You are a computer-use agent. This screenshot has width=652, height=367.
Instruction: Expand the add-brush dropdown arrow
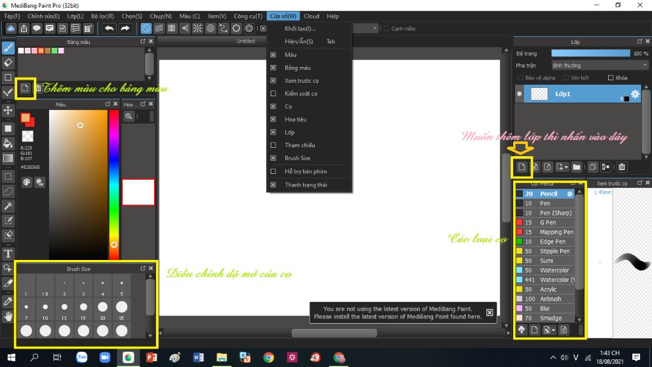[x=553, y=331]
